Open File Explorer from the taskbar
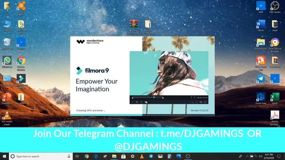Viewport: 285px width, 160px height. [114, 156]
